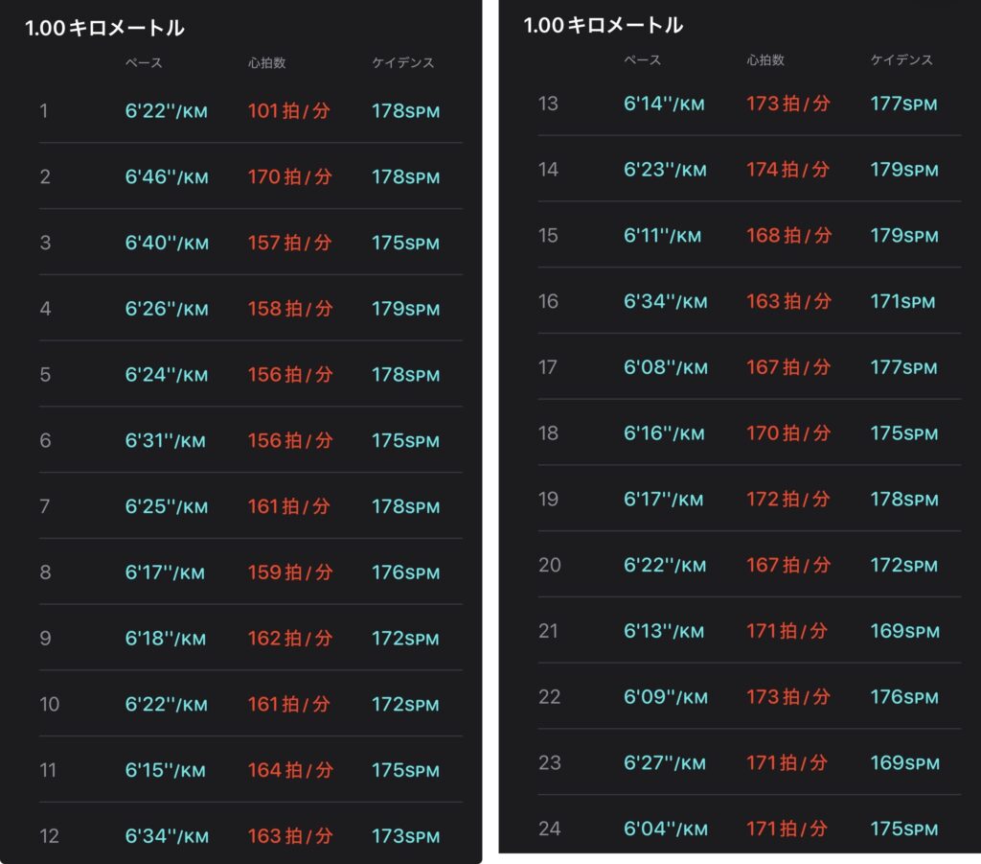Select the 6'16"/KM pace in split 18
981x864 pixels.
pyautogui.click(x=664, y=432)
